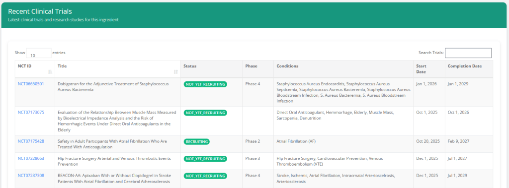Click start date Jan 1, 2026

click(x=426, y=84)
